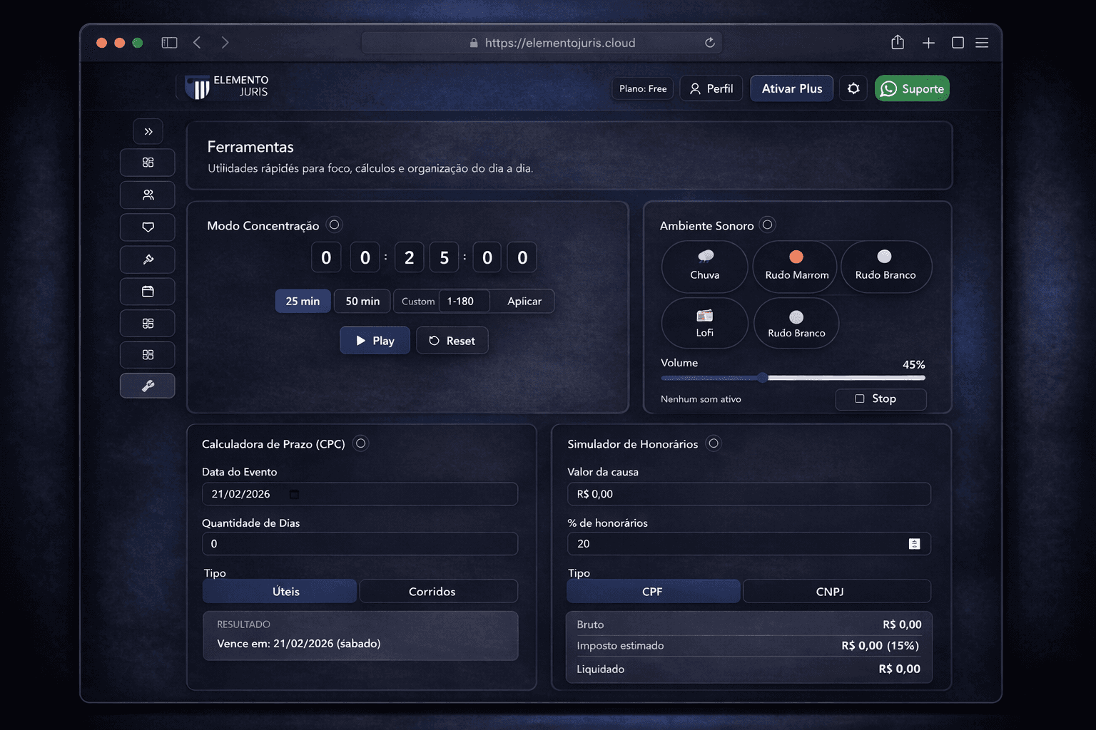Click the stepper in % de honorários

tap(914, 544)
